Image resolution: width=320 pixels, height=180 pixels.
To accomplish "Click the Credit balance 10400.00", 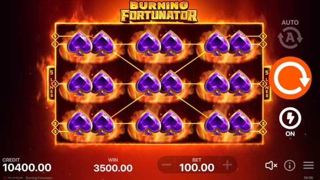I will point(27,168).
